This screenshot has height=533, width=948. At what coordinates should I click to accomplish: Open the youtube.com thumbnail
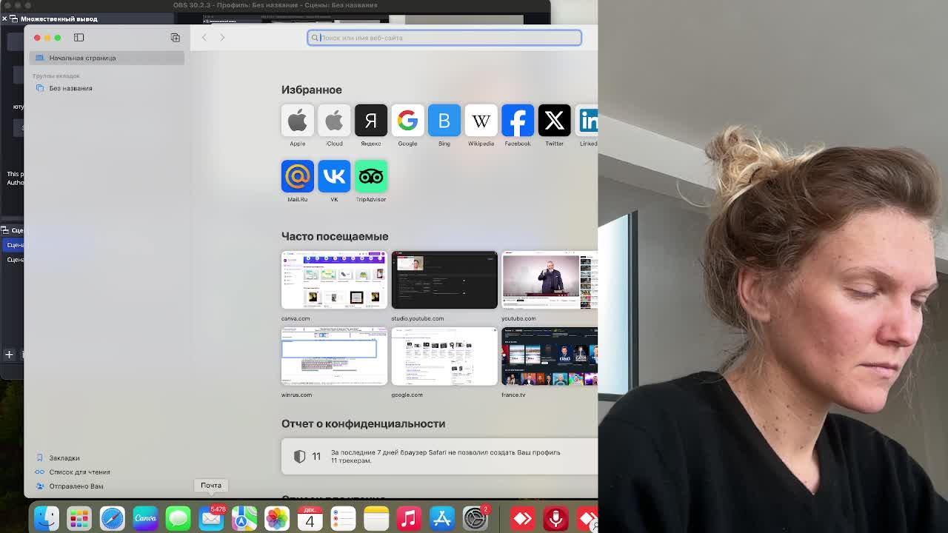pyautogui.click(x=550, y=280)
